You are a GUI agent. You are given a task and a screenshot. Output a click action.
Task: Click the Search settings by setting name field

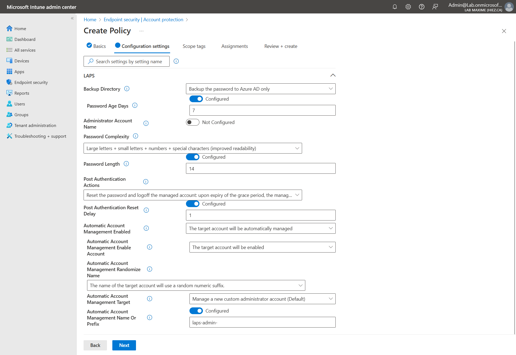(129, 61)
